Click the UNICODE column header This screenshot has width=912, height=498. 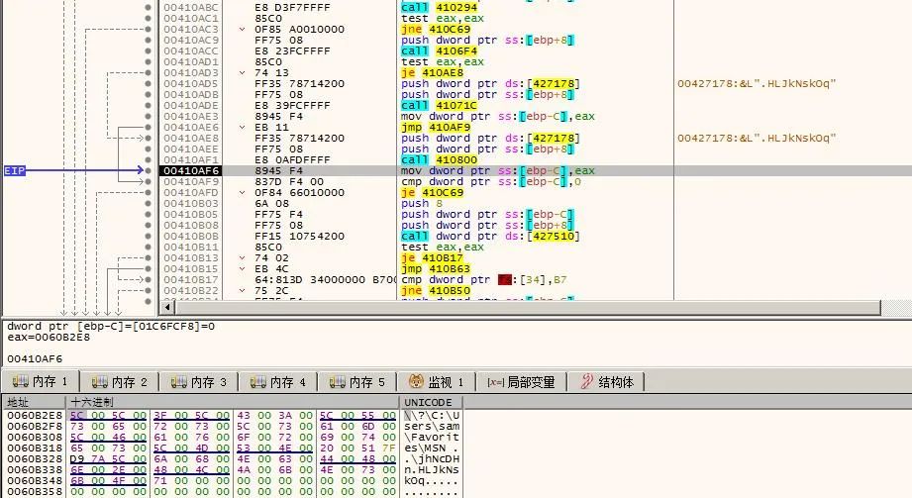coord(428,402)
